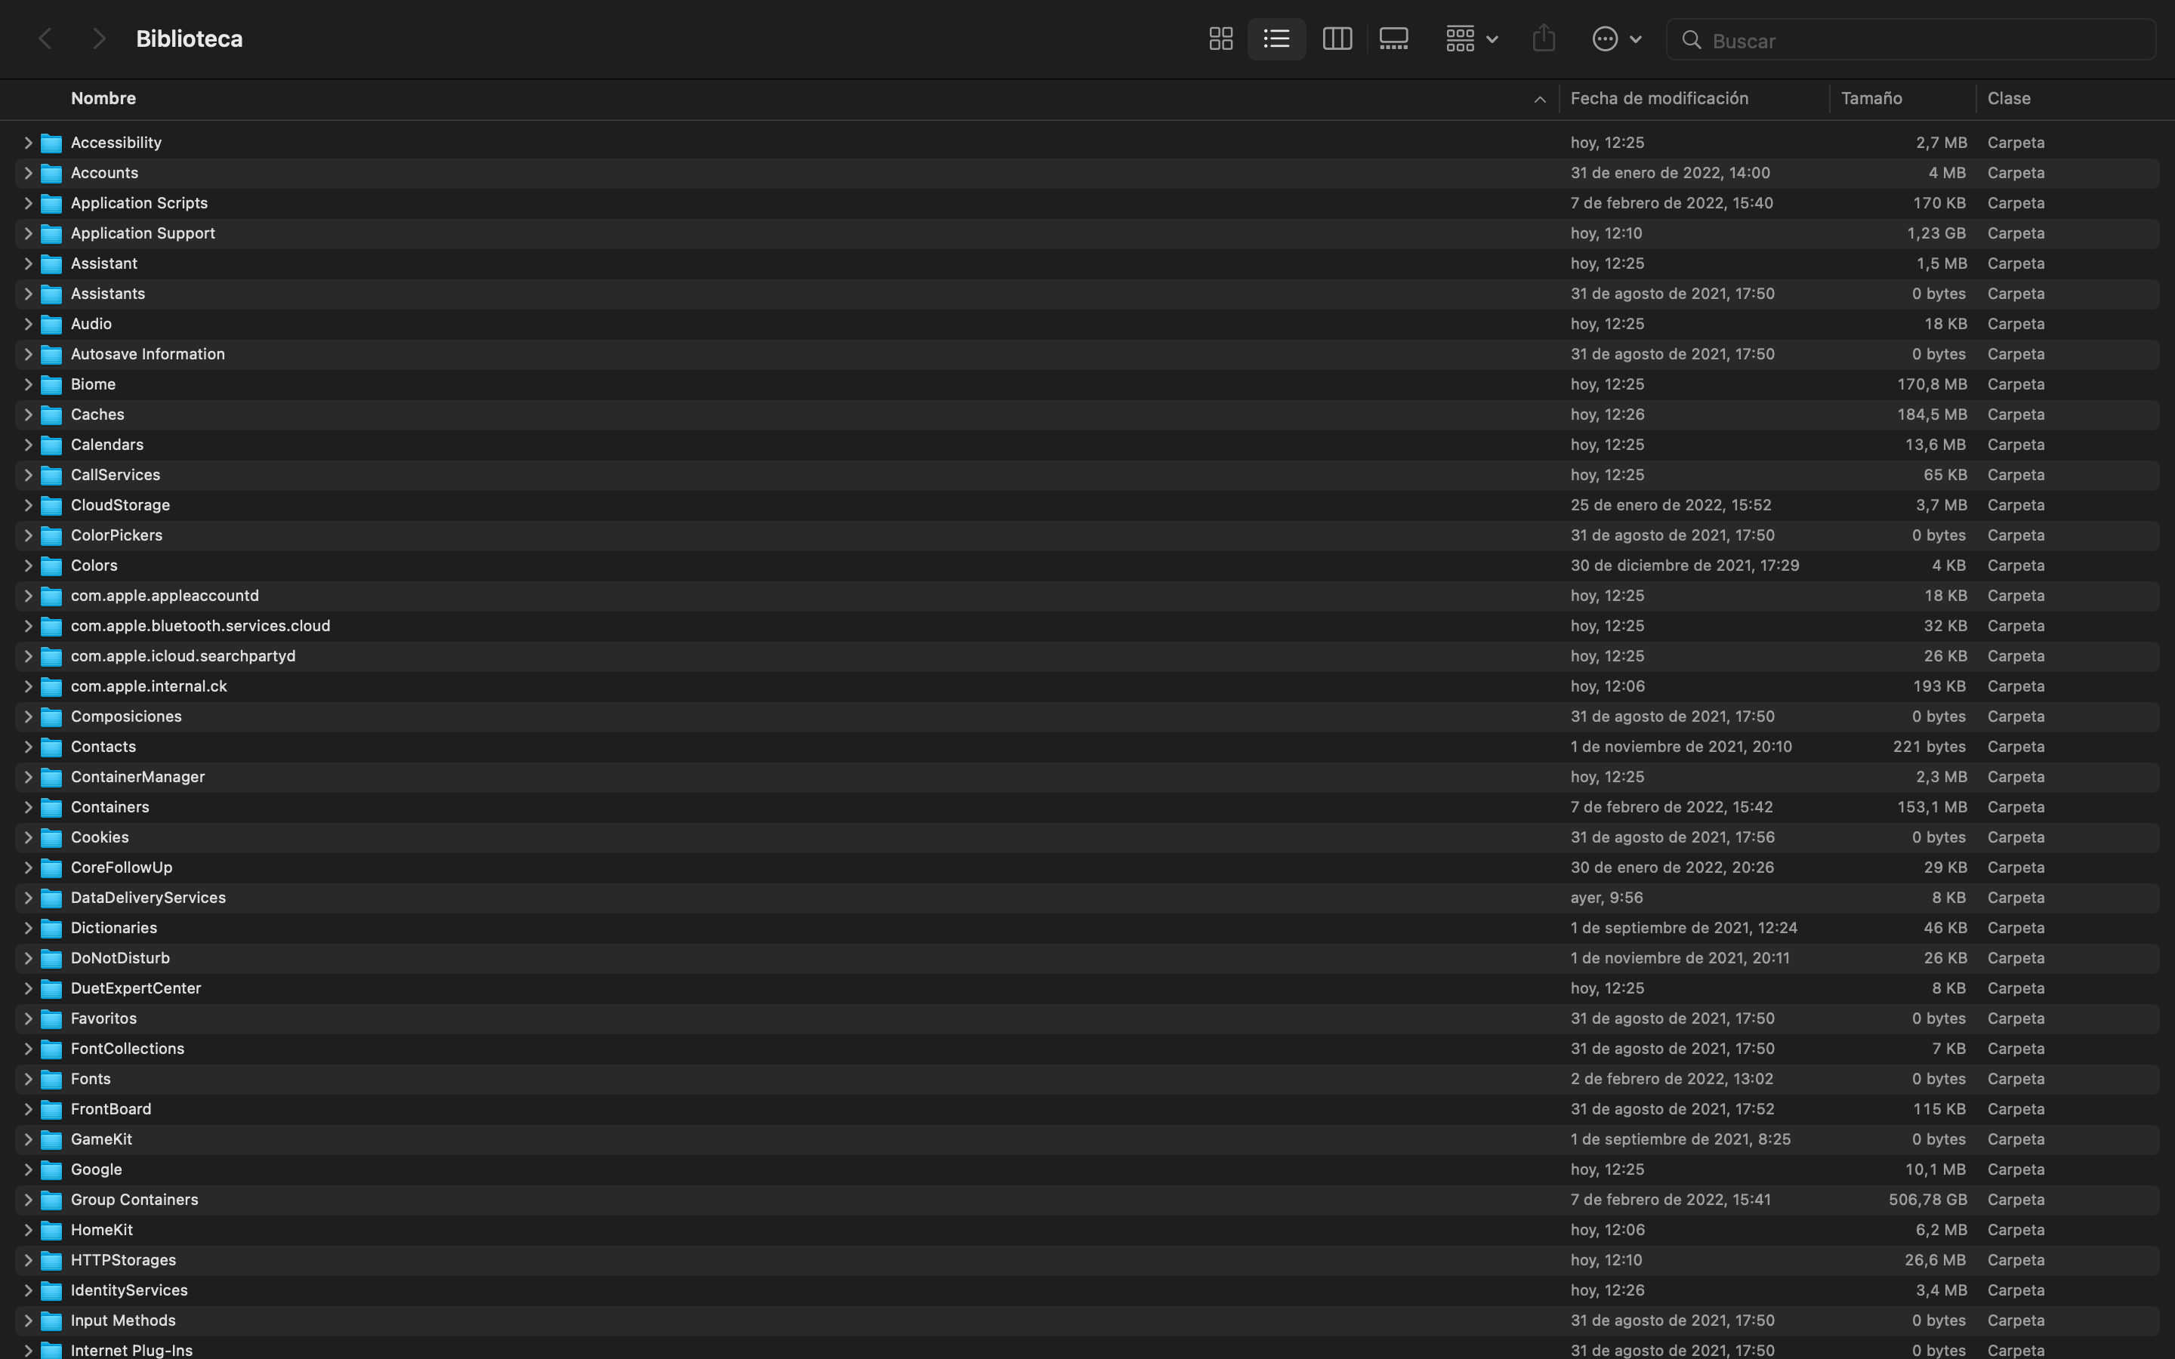
Task: Sort by Clase column header
Action: click(x=2009, y=99)
